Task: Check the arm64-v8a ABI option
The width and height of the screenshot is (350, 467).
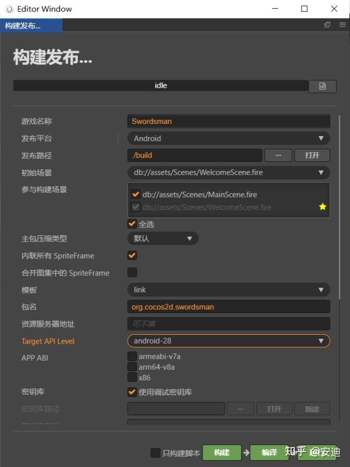Action: [x=132, y=366]
